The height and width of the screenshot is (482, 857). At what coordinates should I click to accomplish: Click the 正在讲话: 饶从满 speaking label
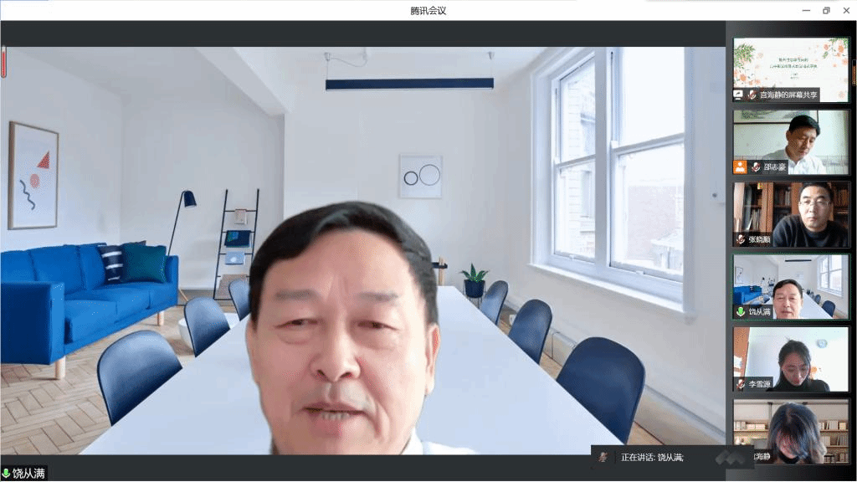coord(652,457)
